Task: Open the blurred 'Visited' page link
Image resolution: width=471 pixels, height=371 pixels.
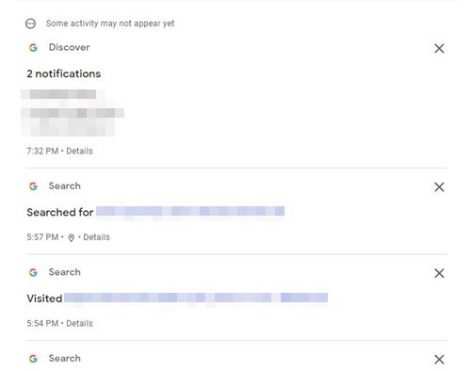Action: 196,298
